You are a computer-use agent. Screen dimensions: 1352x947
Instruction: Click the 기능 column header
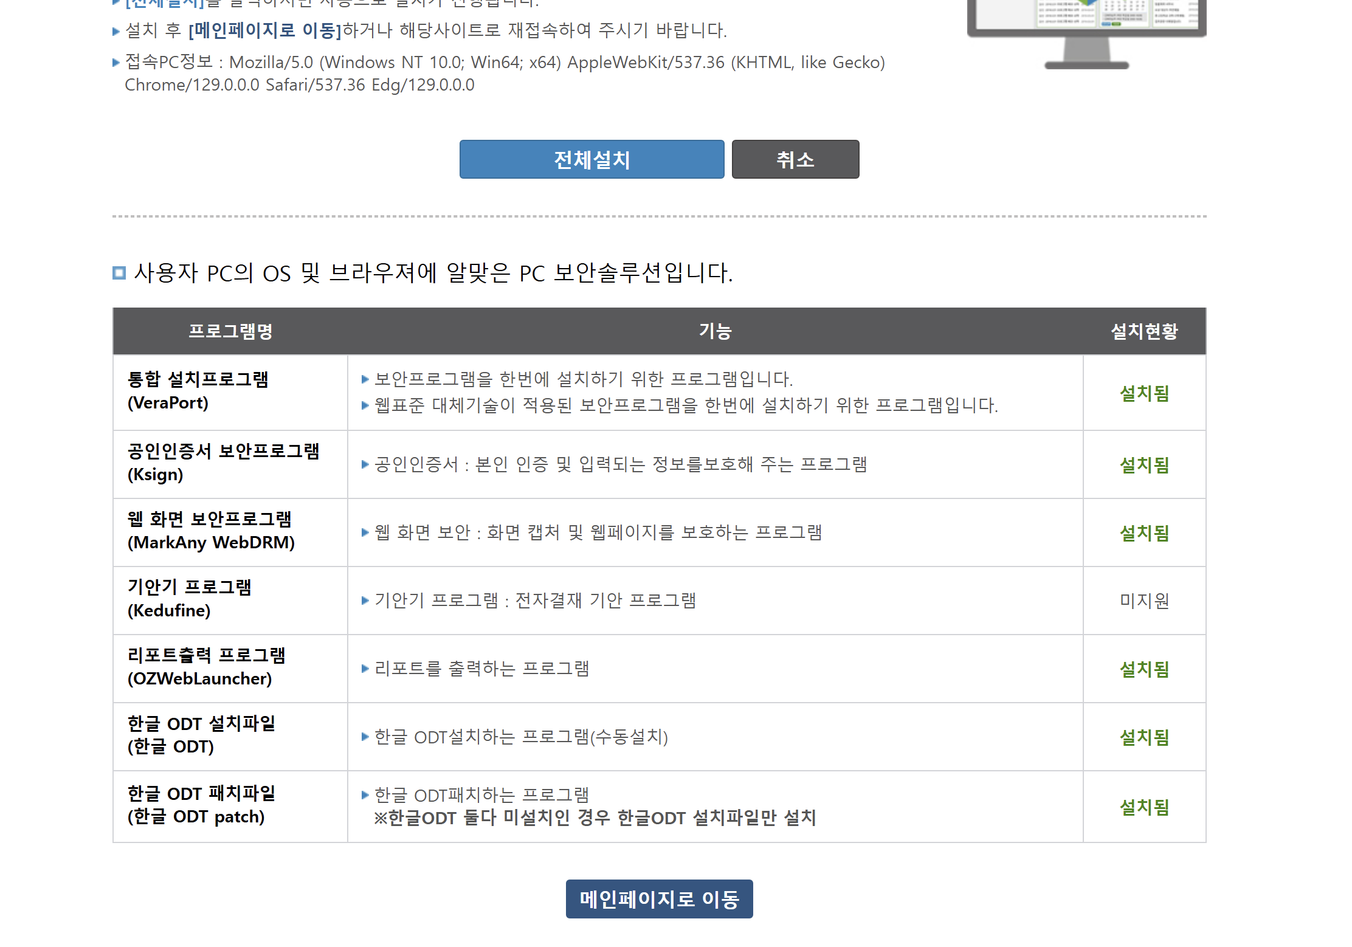click(x=715, y=331)
